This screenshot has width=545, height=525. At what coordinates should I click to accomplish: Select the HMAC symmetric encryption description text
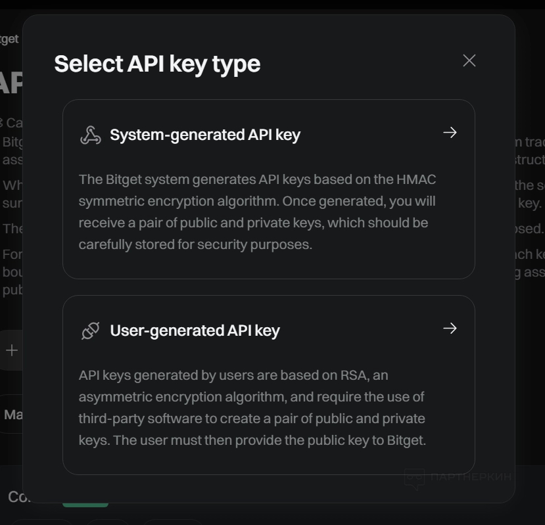pyautogui.click(x=257, y=212)
